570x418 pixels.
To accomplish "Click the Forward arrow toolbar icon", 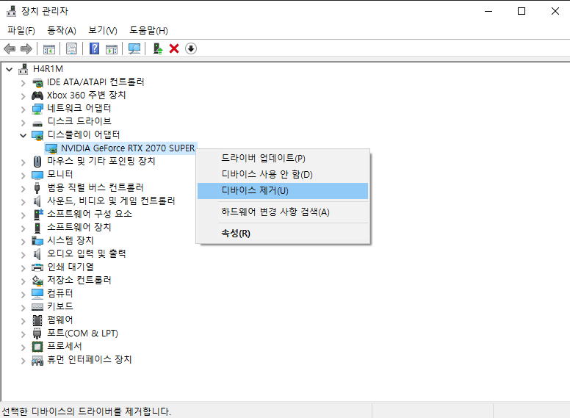I will pos(26,48).
